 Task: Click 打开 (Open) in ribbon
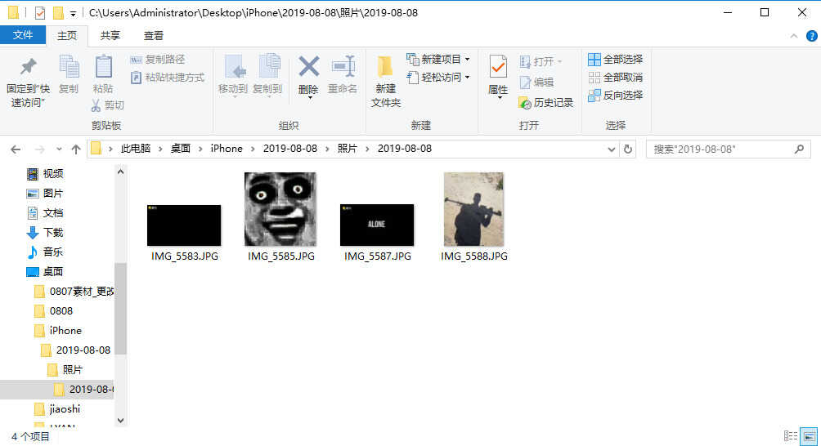click(x=541, y=62)
